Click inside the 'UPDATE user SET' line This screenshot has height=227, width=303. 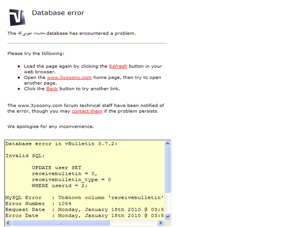(56, 167)
